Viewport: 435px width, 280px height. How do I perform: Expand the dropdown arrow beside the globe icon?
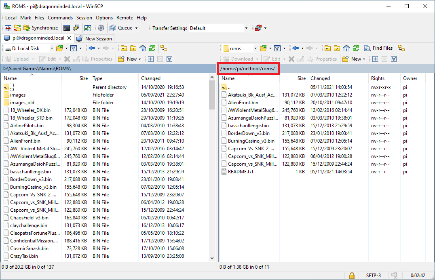(265, 28)
